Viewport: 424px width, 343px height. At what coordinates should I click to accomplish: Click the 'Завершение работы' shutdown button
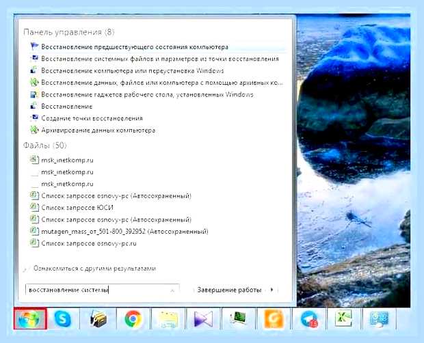pos(229,290)
